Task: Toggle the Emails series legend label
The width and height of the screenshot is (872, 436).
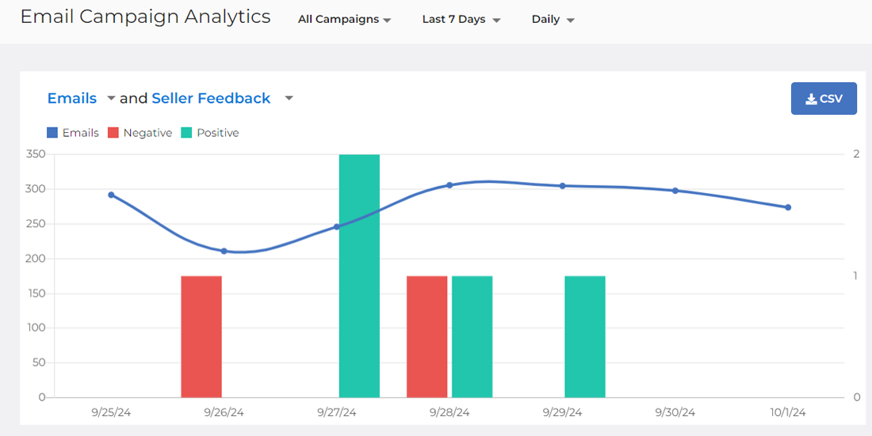Action: tap(80, 133)
